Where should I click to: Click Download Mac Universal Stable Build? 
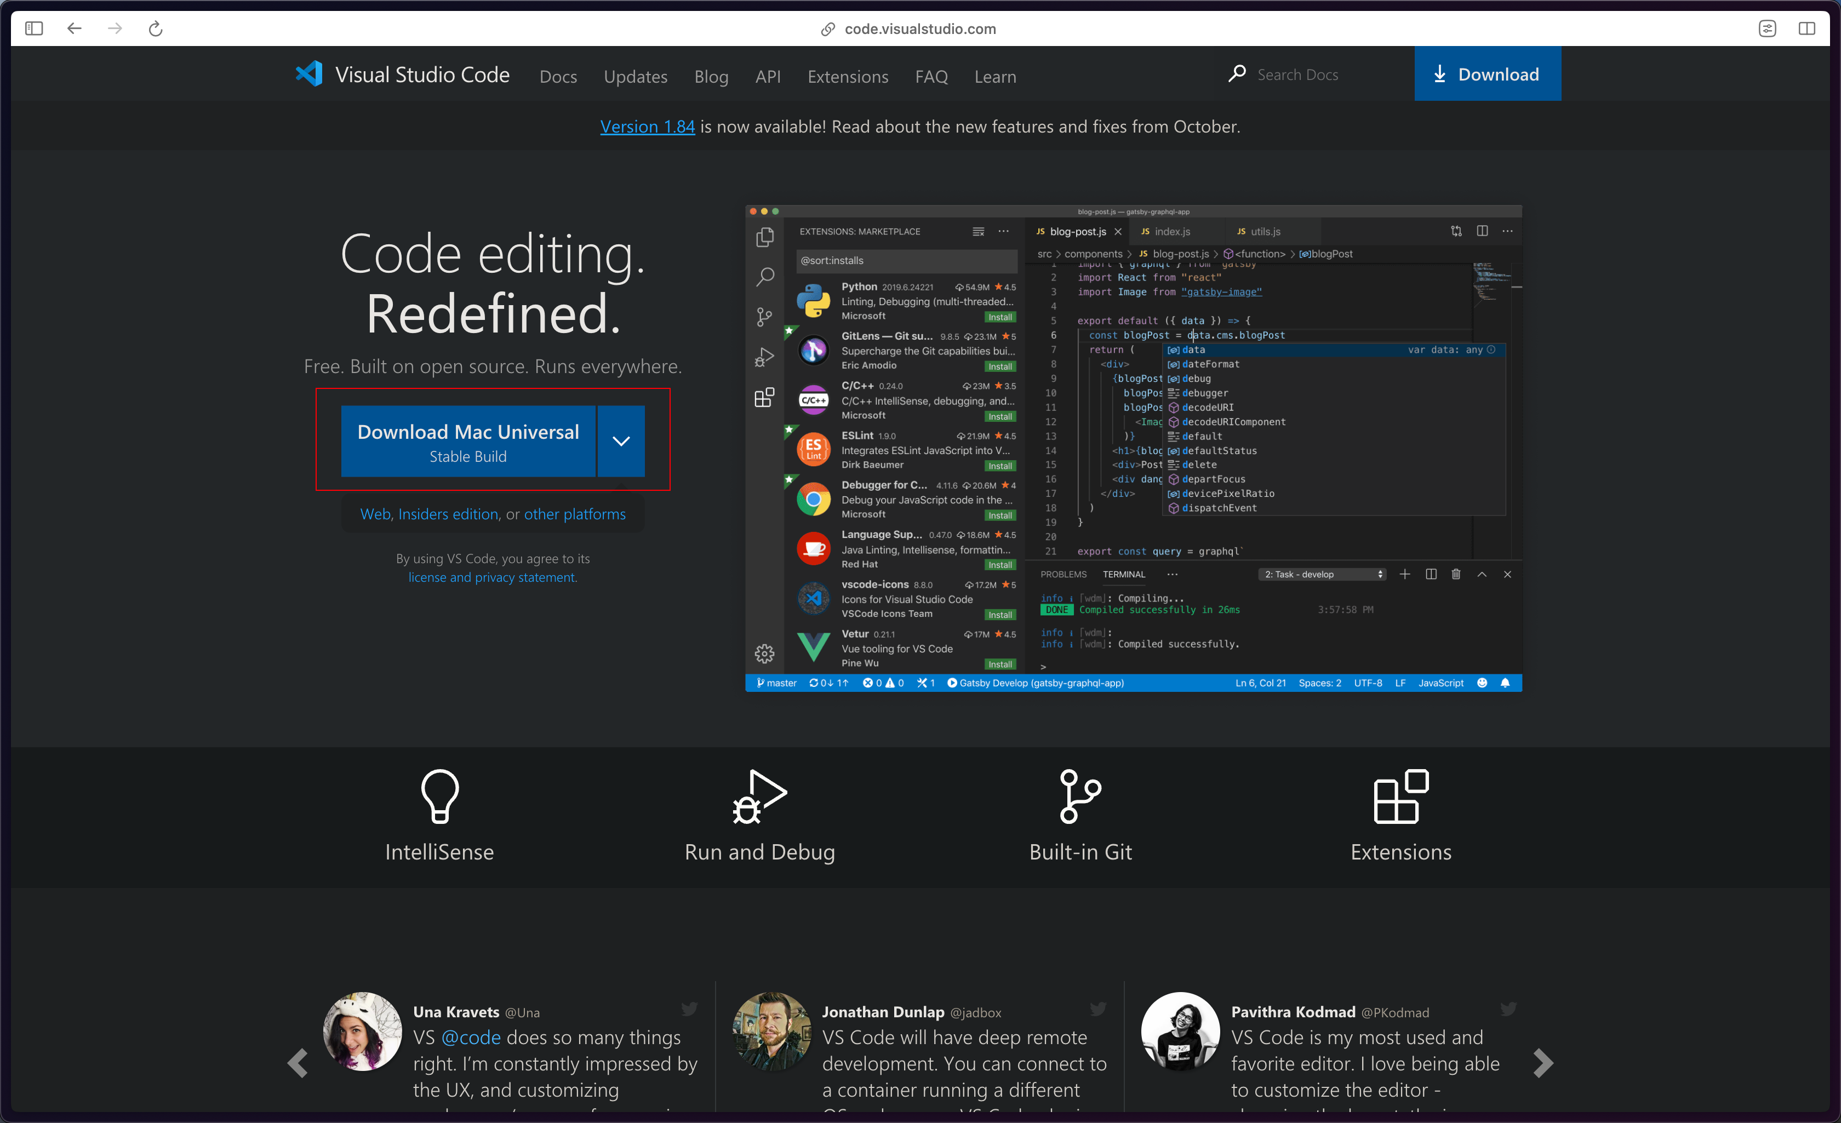[x=468, y=442]
